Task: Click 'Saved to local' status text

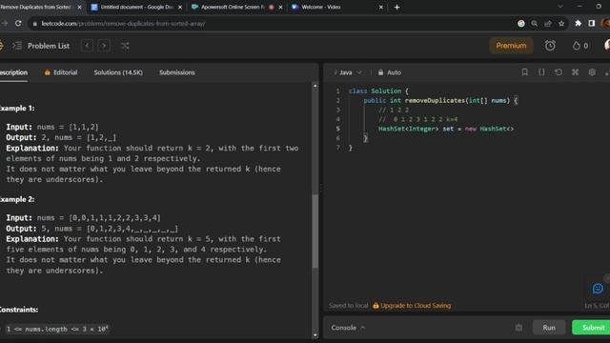Action: [x=349, y=305]
